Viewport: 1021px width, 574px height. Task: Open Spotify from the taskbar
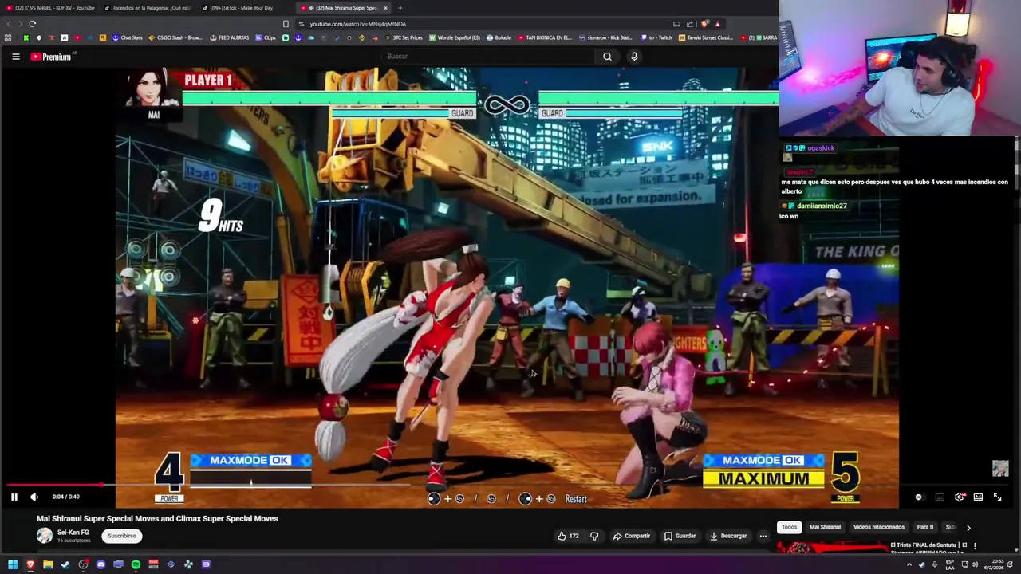tap(136, 564)
